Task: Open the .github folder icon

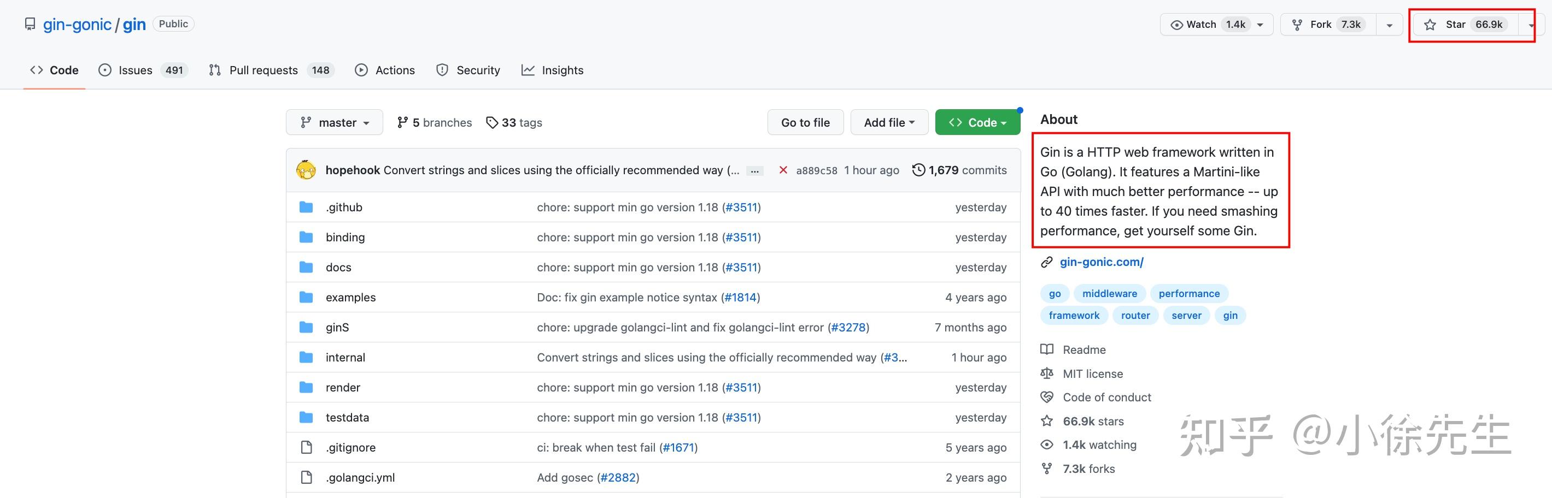Action: tap(306, 207)
